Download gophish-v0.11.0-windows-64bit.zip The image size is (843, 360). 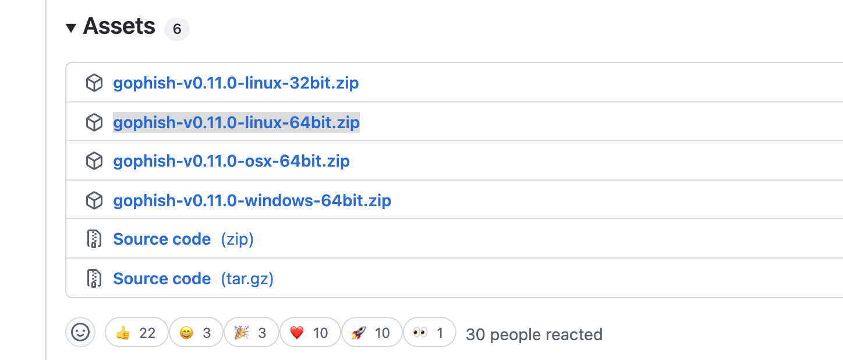(252, 201)
